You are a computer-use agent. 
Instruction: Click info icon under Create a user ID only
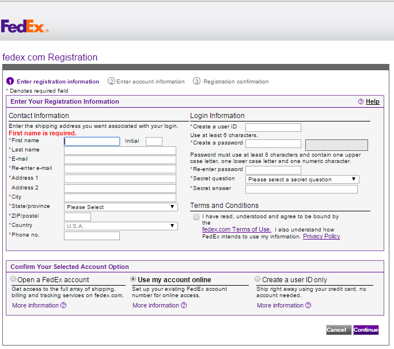pos(308,305)
